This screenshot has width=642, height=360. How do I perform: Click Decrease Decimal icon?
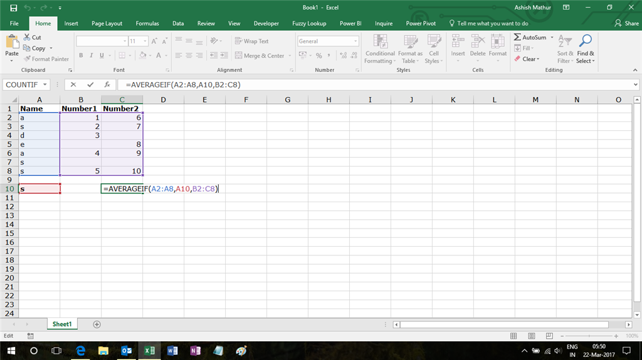point(354,56)
